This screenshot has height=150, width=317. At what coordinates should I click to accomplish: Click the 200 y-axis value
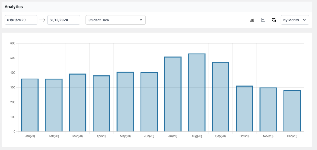click(x=13, y=102)
